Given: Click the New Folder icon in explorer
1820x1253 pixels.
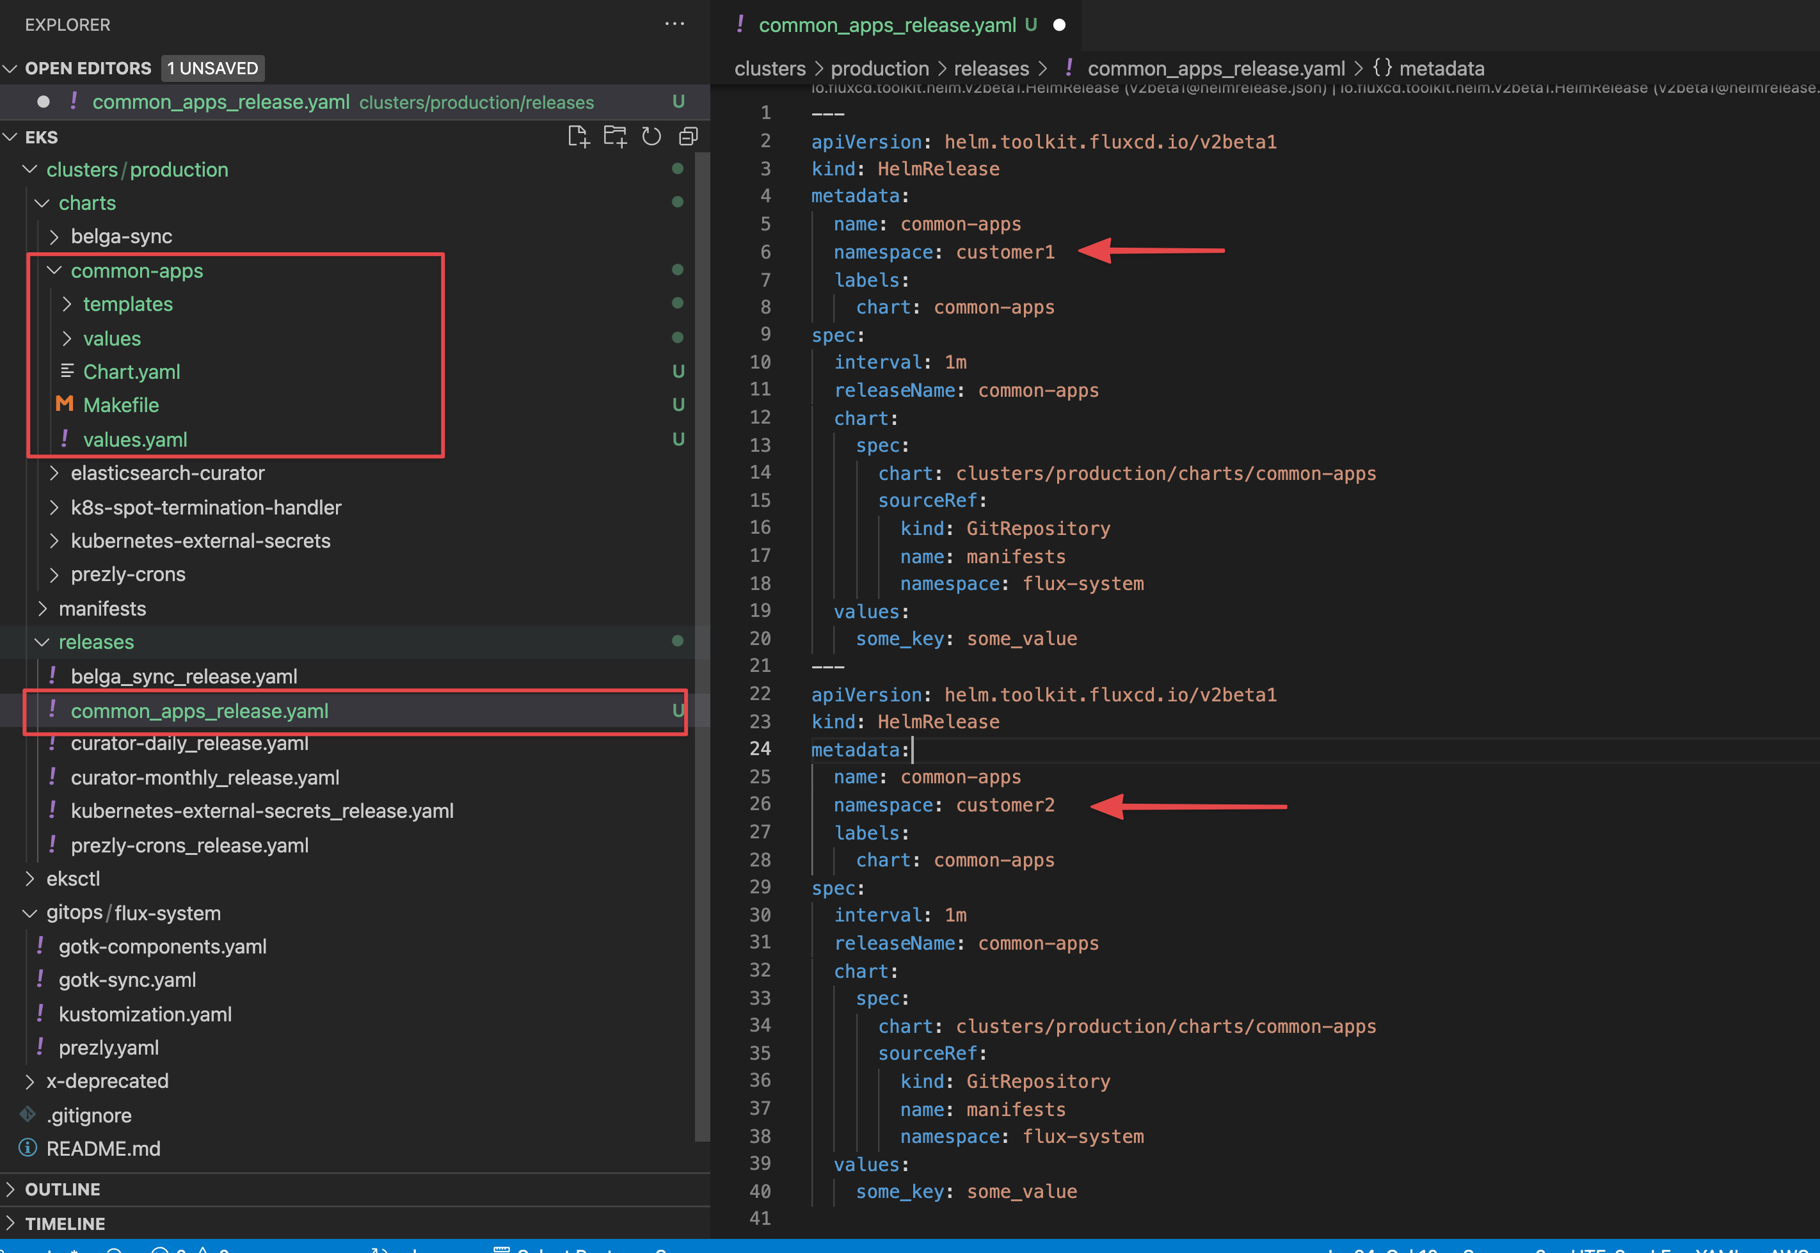Looking at the screenshot, I should tap(615, 136).
